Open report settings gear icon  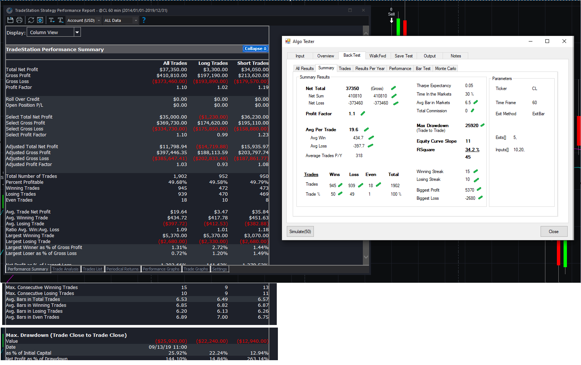click(x=40, y=20)
